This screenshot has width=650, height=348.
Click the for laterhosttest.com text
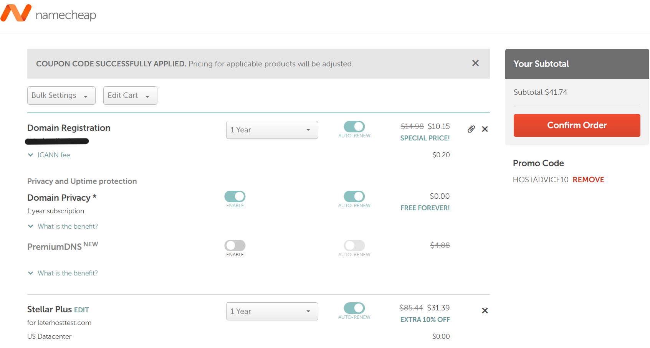pyautogui.click(x=59, y=323)
